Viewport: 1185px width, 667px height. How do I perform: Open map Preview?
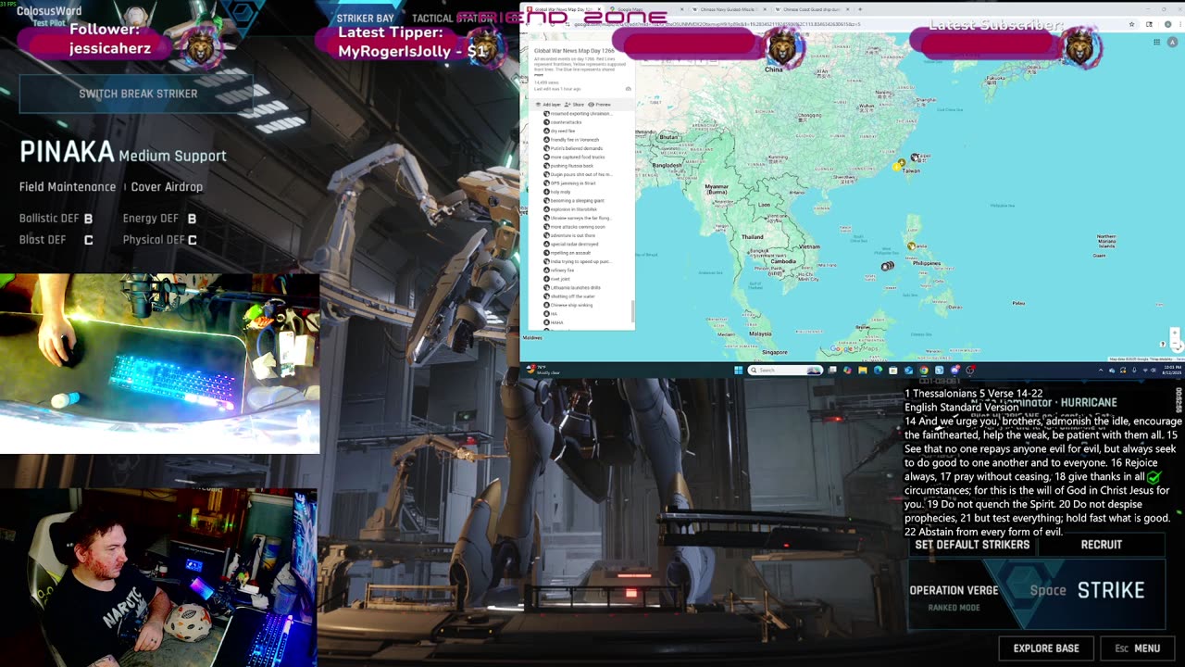coord(600,105)
